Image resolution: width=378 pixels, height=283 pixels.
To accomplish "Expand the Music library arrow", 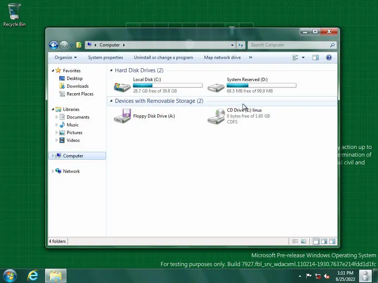I will pyautogui.click(x=56, y=125).
